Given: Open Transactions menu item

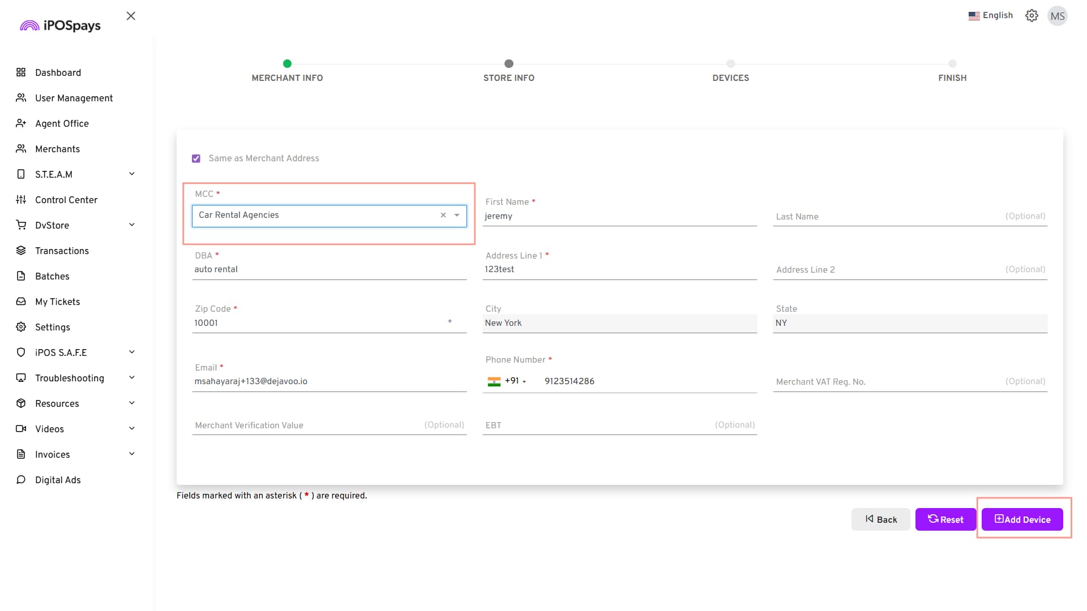Looking at the screenshot, I should [62, 251].
